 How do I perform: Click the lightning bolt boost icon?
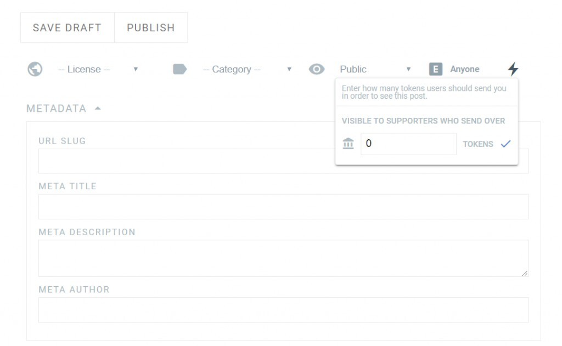point(513,69)
